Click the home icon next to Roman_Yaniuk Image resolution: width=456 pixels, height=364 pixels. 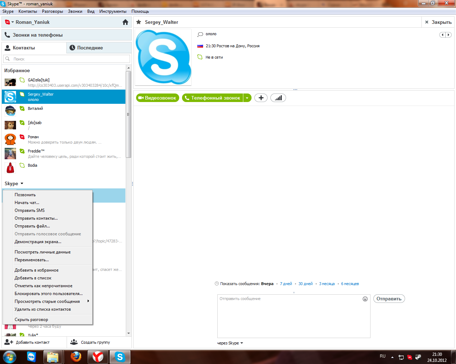(x=125, y=22)
